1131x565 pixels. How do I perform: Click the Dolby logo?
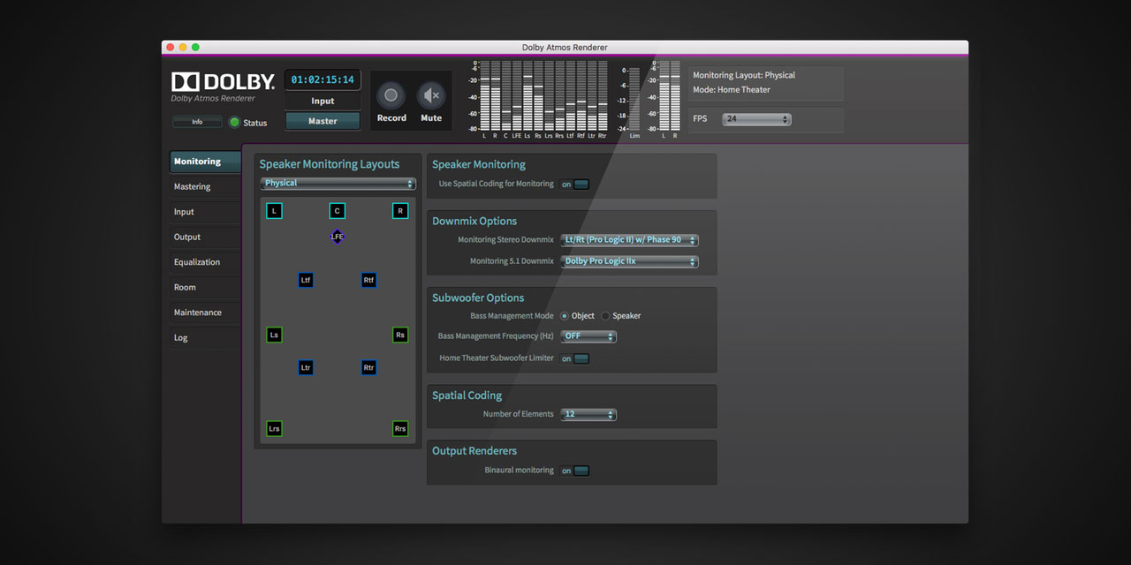click(223, 81)
